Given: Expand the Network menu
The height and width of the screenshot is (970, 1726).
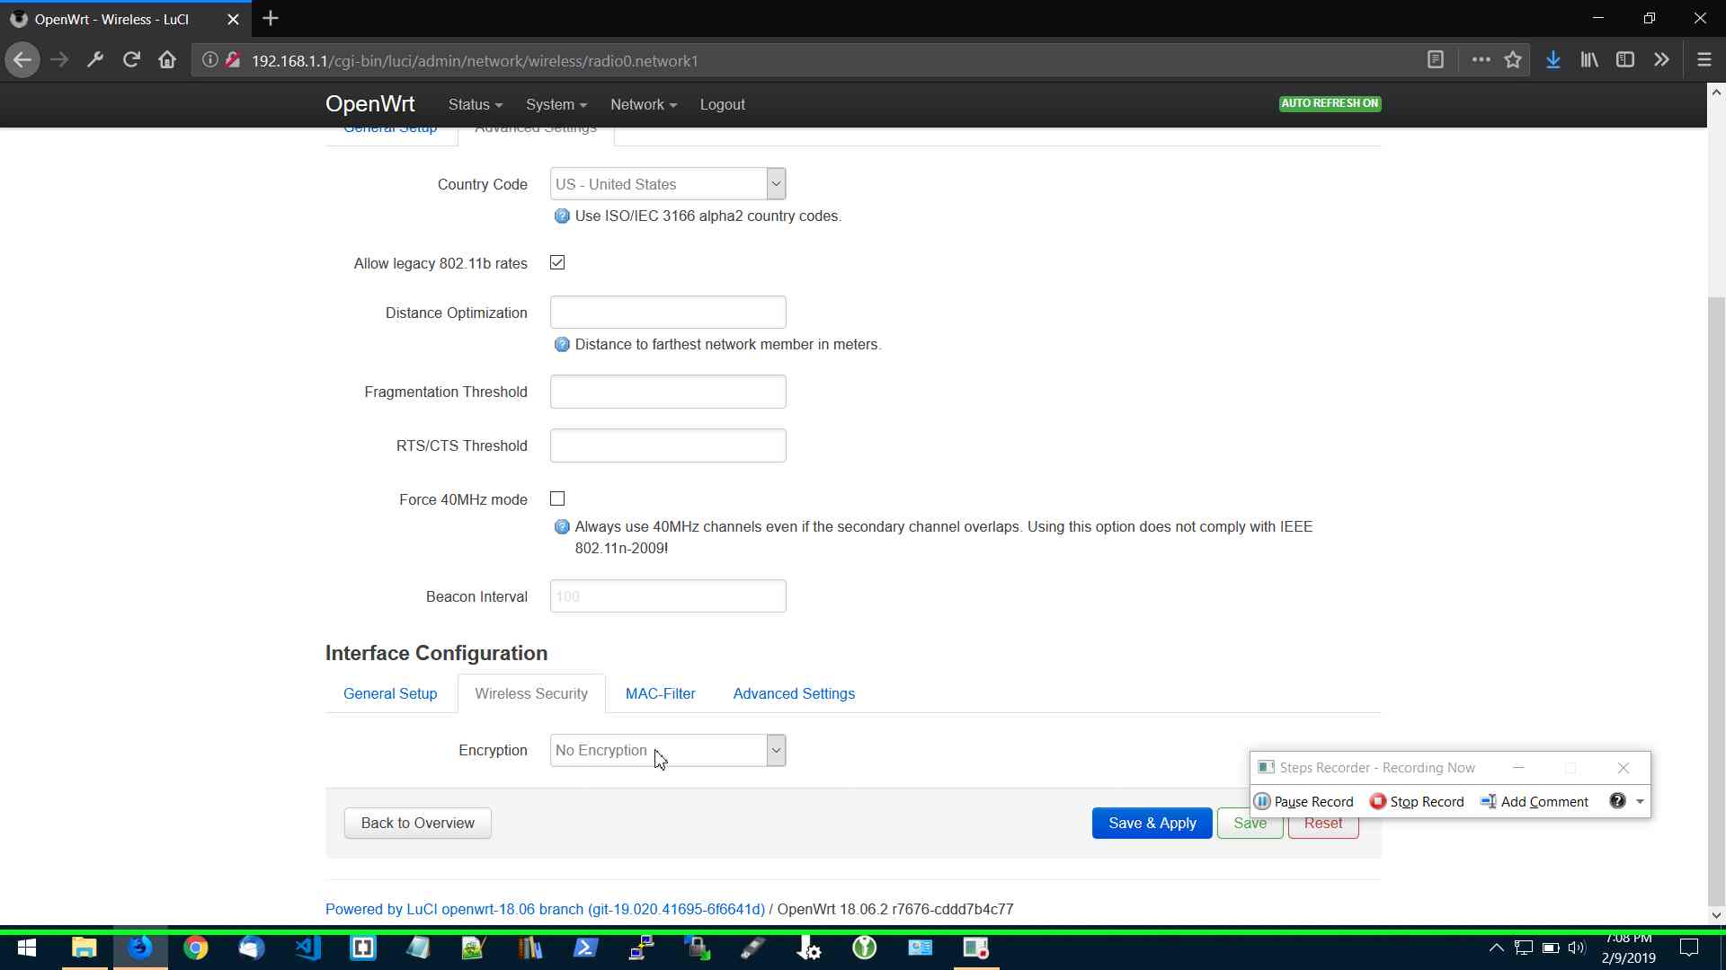Looking at the screenshot, I should point(644,104).
